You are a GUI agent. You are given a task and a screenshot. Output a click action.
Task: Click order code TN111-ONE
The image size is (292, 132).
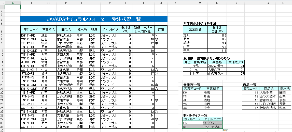31,81
